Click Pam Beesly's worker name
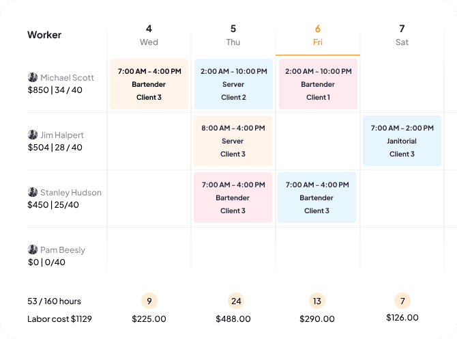The width and height of the screenshot is (457, 339). click(x=63, y=249)
